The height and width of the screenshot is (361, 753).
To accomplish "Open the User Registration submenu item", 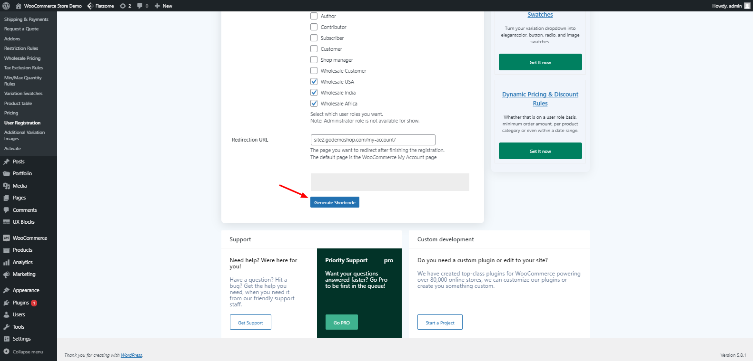I will (x=22, y=123).
